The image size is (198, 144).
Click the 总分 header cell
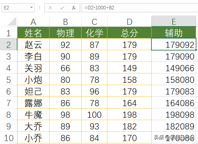point(129,33)
